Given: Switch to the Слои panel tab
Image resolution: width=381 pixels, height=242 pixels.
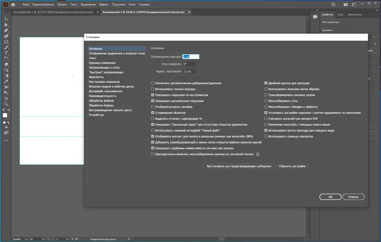Looking at the screenshot, I should coord(340,14).
